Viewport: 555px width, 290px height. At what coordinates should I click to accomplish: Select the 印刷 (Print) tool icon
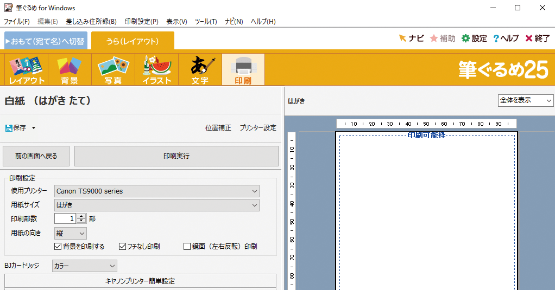tap(243, 69)
